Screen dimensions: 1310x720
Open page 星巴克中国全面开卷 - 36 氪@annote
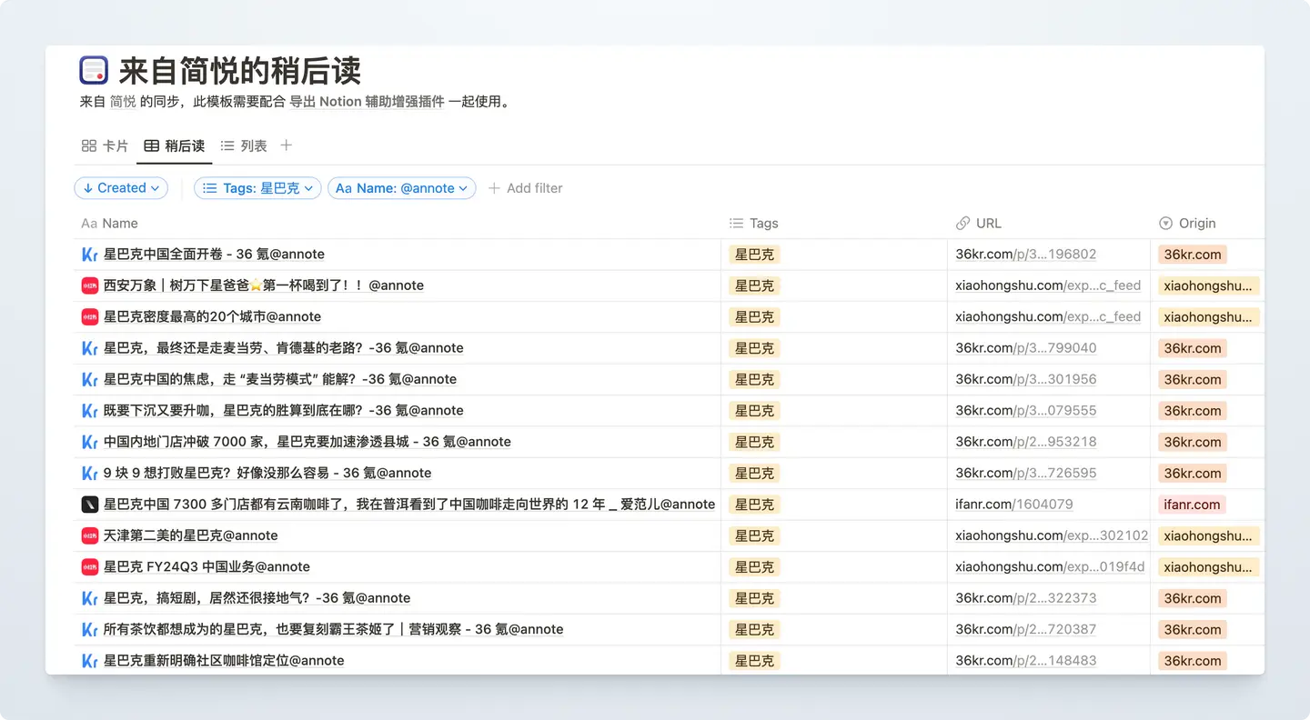point(214,255)
